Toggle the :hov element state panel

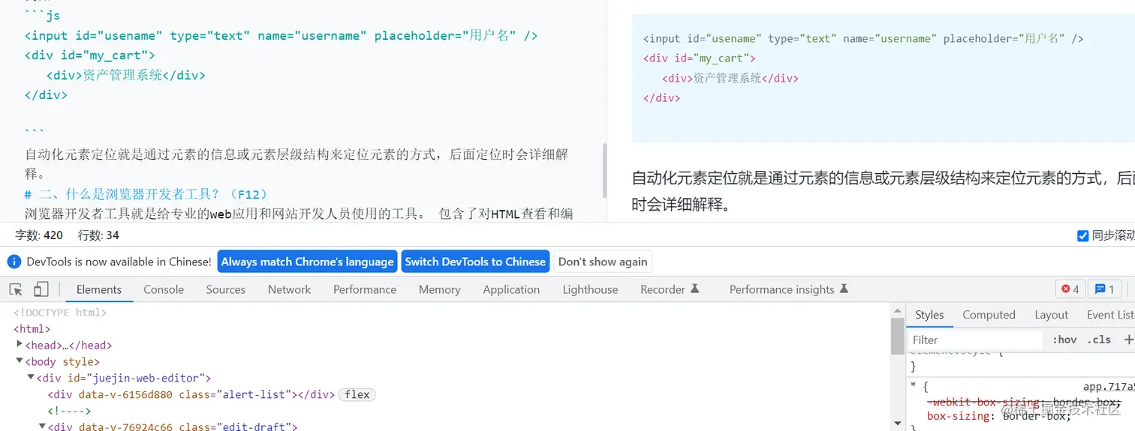coord(1064,340)
